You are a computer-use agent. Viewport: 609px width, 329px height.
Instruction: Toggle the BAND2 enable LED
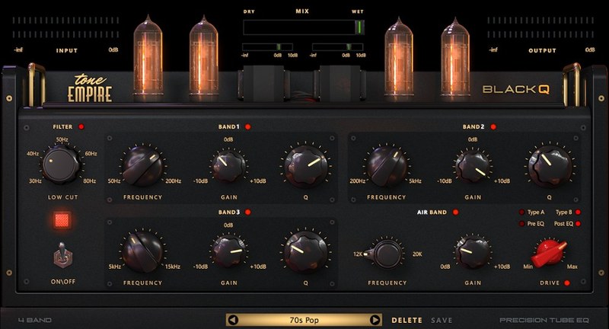click(x=493, y=126)
